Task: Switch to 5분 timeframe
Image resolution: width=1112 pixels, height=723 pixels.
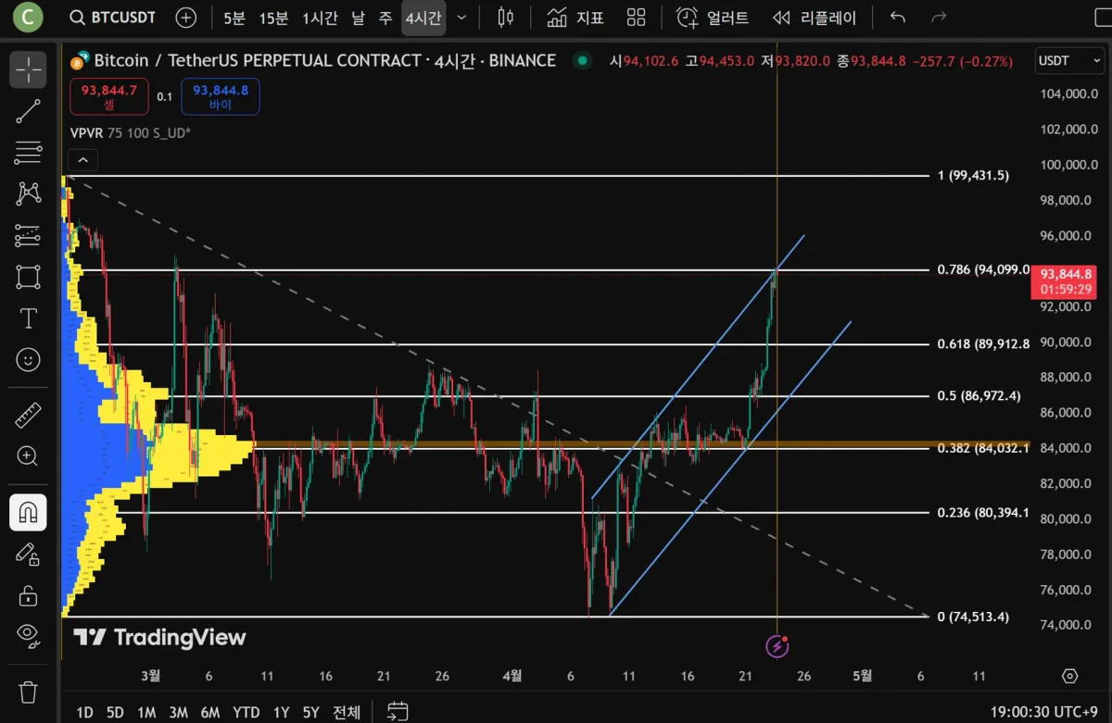Action: pyautogui.click(x=234, y=18)
